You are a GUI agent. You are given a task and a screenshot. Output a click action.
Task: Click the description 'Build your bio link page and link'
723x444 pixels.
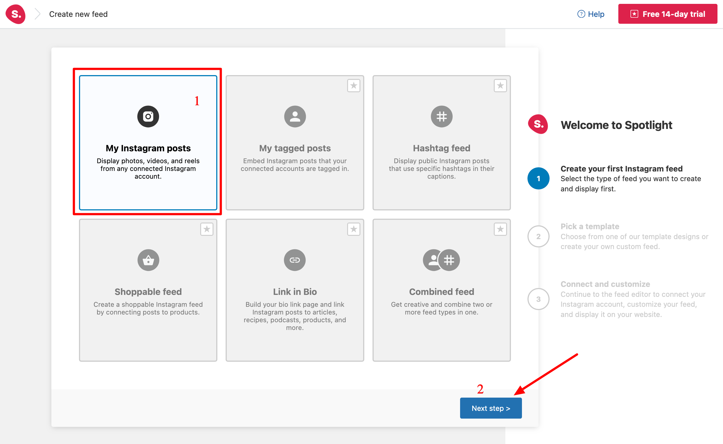295,305
